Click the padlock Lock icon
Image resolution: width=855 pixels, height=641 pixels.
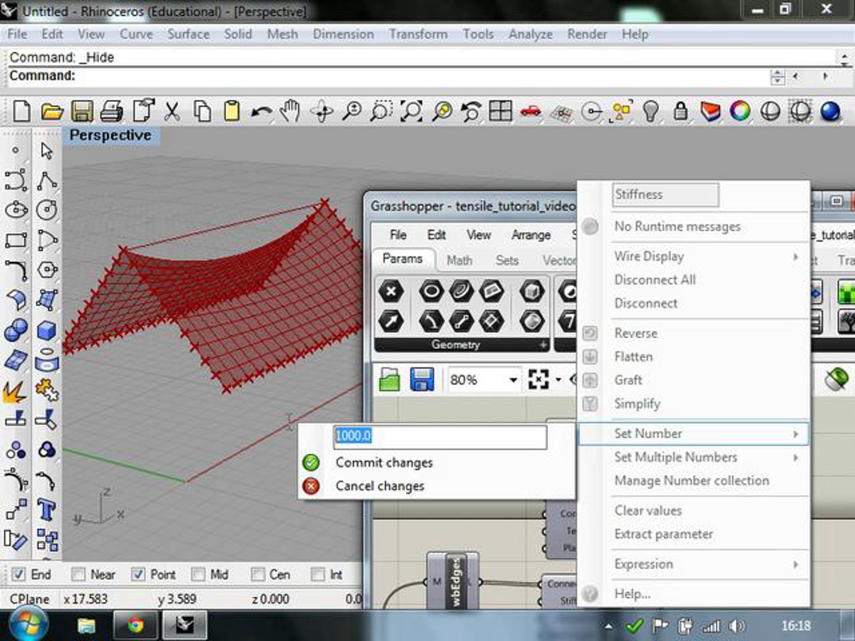(x=681, y=112)
